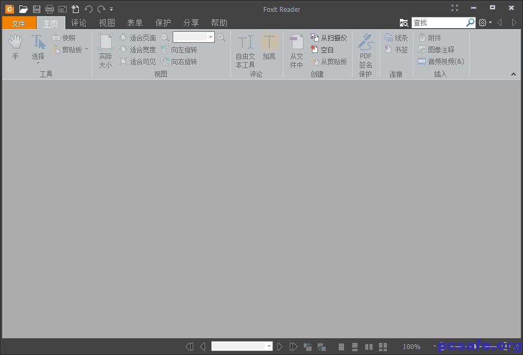Viewport: 523px width, 355px height.
Task: Click 向右旋转 rotate right
Action: coord(179,62)
